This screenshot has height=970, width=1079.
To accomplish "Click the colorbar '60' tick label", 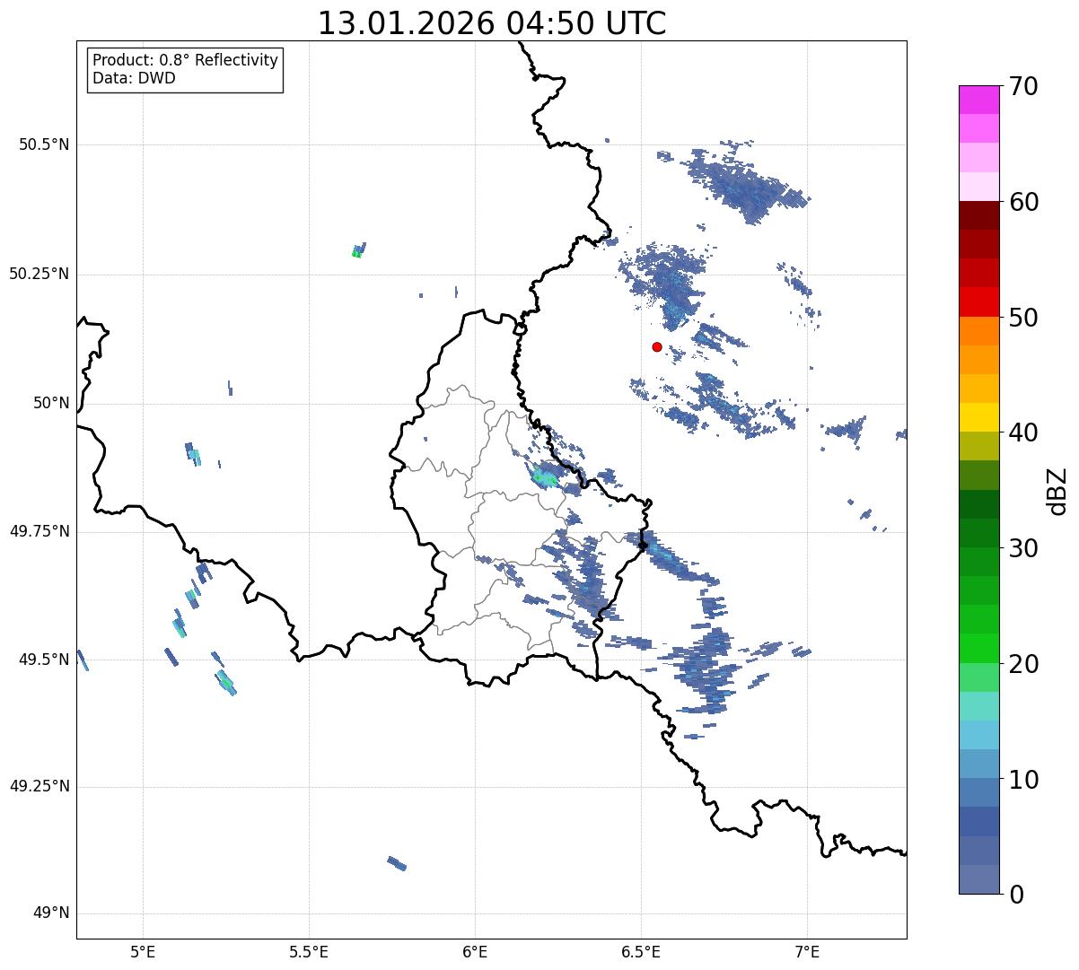I will click(x=1023, y=202).
